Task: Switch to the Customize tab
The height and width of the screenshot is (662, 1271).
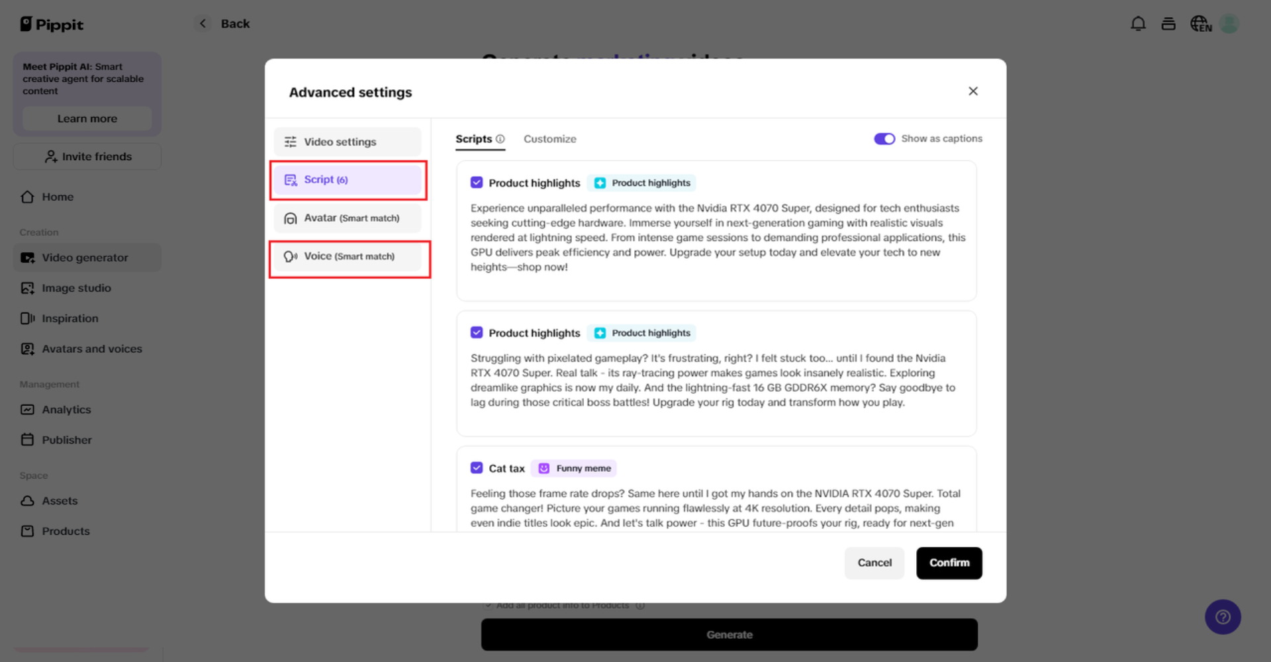Action: pos(549,139)
